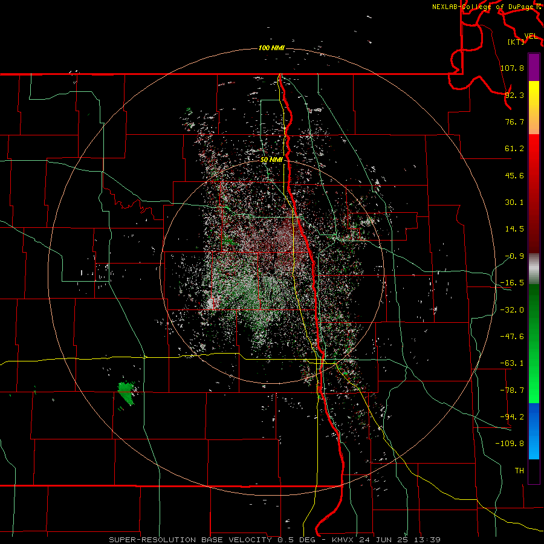Image resolution: width=544 pixels, height=544 pixels.
Task: Pick the blue segment of velocity scale
Action: pos(534,431)
